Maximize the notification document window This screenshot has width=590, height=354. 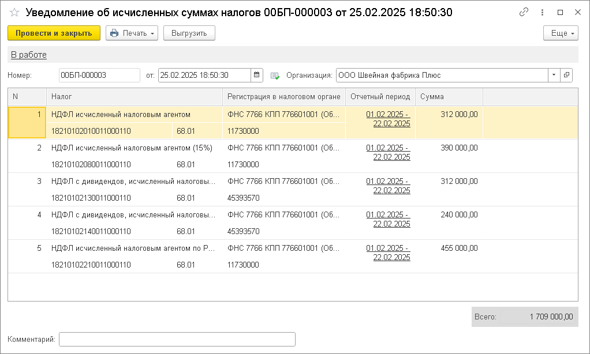click(560, 12)
